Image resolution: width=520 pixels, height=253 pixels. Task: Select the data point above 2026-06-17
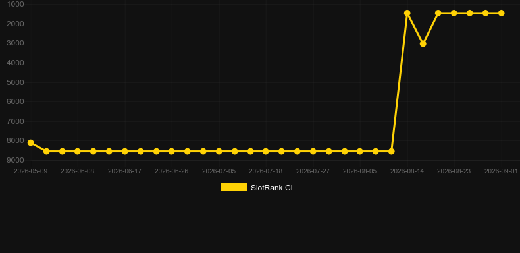click(124, 151)
